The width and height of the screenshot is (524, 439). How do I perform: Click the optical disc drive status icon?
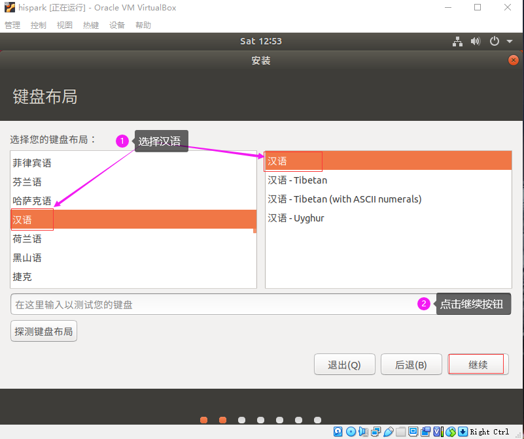pyautogui.click(x=351, y=432)
